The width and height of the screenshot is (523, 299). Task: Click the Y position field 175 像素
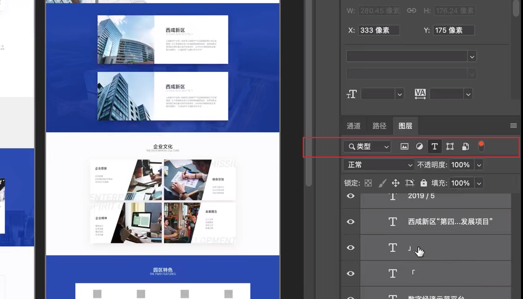coord(454,30)
